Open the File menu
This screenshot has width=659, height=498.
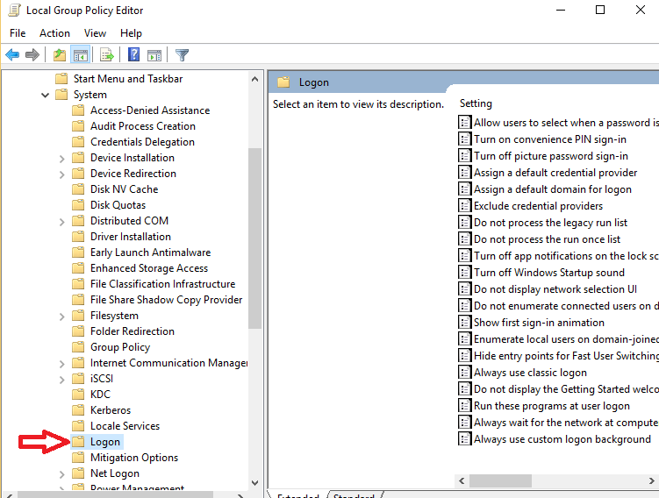click(x=18, y=33)
